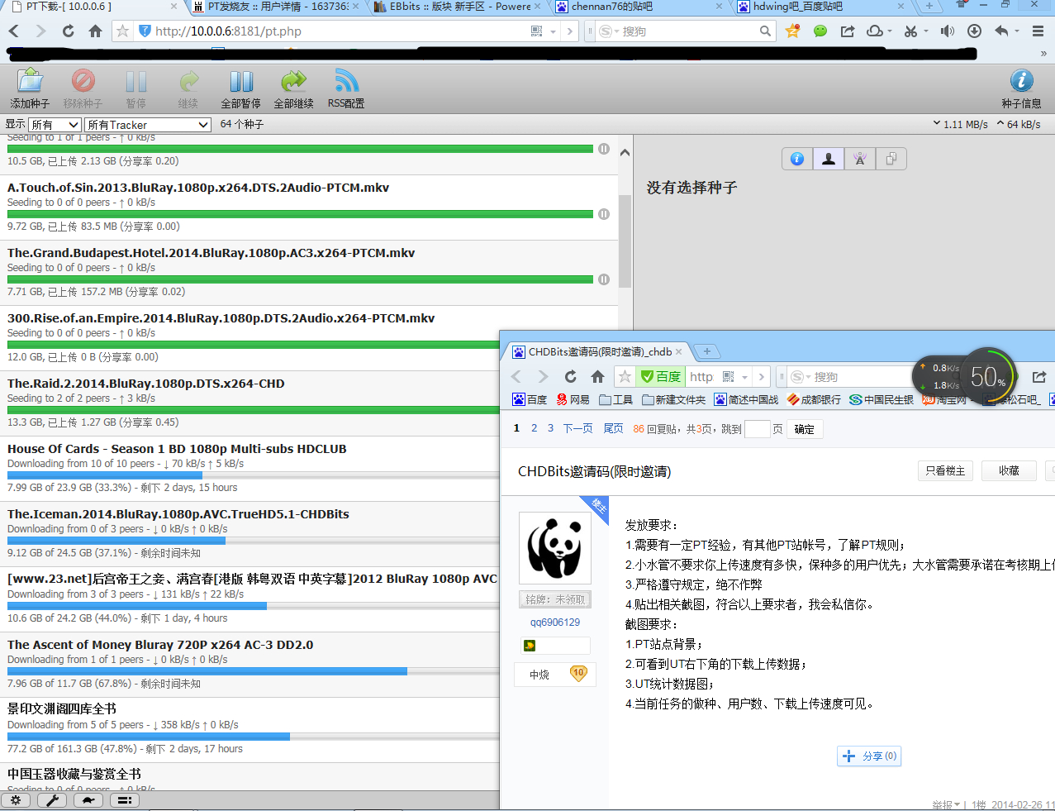Click 全部继续 resume all icon

coord(293,81)
